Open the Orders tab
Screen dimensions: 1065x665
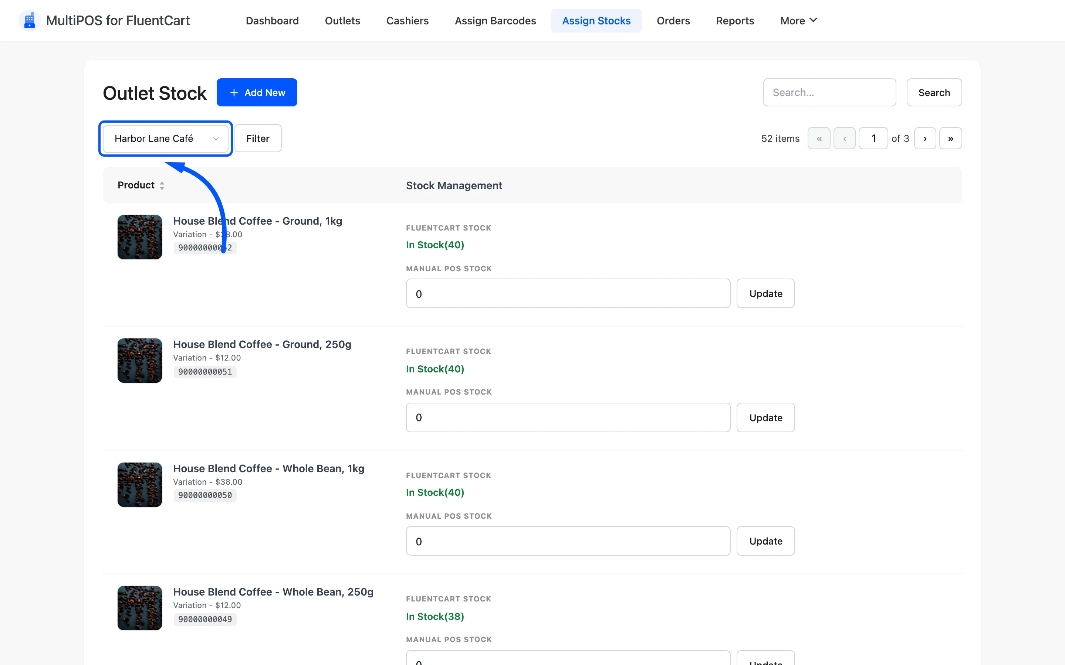coord(673,21)
